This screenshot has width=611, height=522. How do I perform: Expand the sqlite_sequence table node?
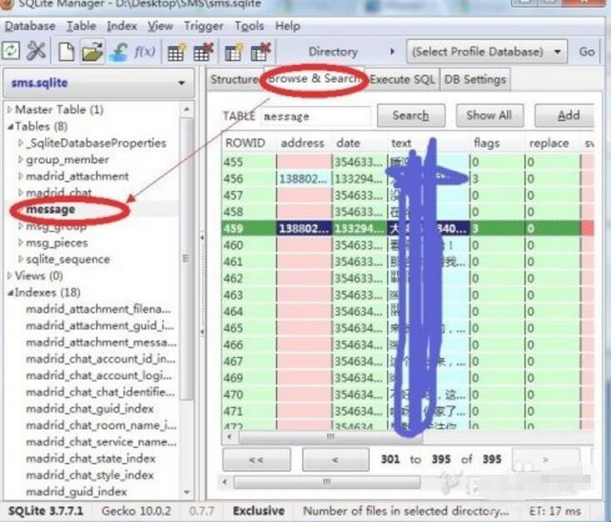21,259
